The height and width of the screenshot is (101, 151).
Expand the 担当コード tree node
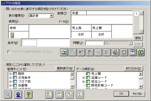coord(84,82)
